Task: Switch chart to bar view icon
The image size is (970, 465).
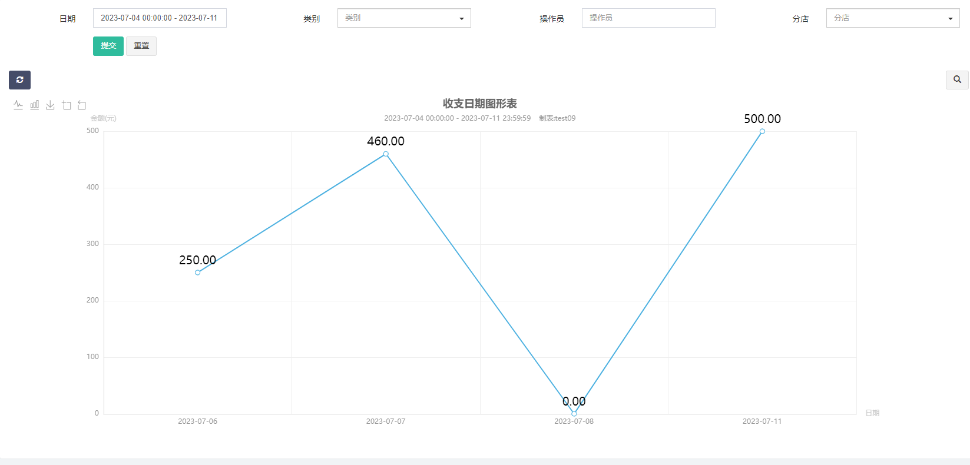Action: [x=35, y=105]
